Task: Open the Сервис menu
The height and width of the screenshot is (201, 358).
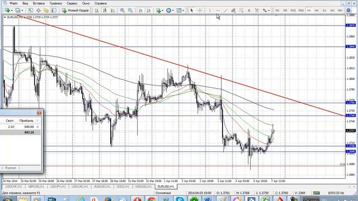Action: click(72, 3)
